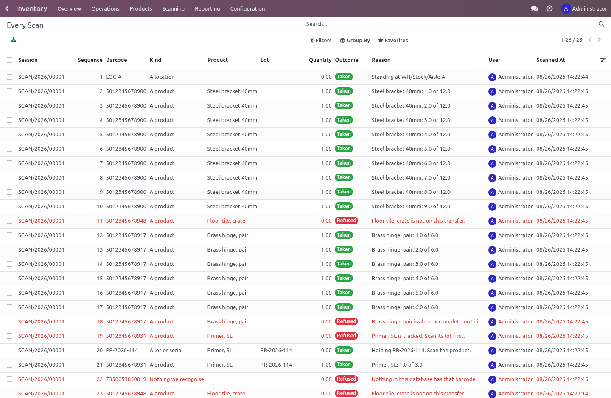Screen dimensions: 611x398
Task: Open the Group By dropdown
Action: 355,40
